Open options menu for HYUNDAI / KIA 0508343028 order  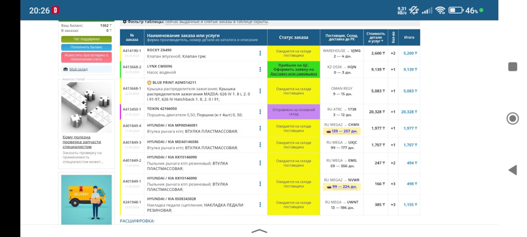coord(260,205)
